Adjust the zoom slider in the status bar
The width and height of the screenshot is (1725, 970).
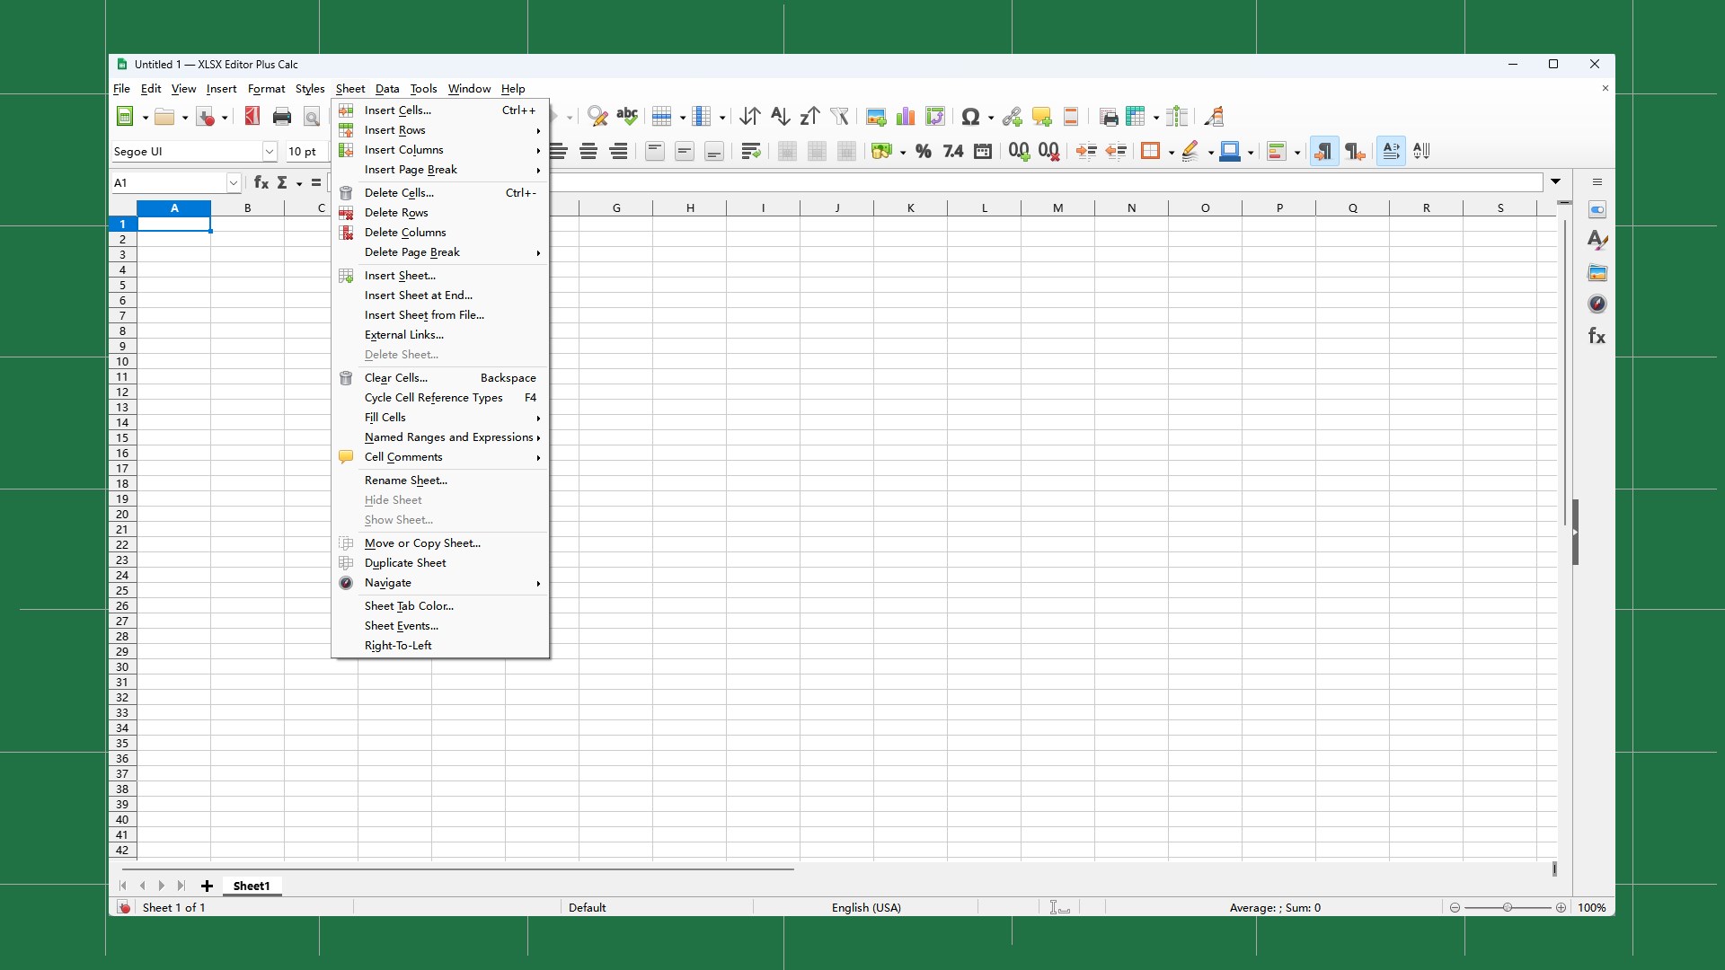(1508, 907)
